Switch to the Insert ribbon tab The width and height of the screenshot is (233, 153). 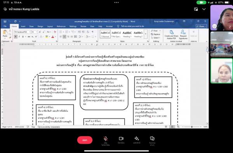tap(23, 26)
